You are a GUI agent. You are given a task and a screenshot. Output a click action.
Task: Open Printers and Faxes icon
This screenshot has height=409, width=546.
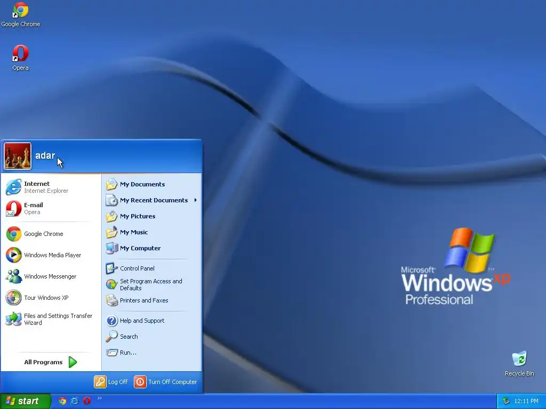point(112,300)
